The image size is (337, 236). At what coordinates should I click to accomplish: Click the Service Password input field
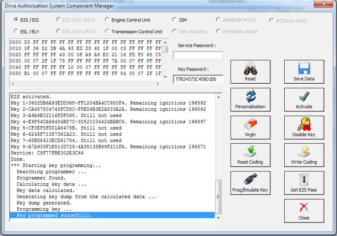coord(198,56)
